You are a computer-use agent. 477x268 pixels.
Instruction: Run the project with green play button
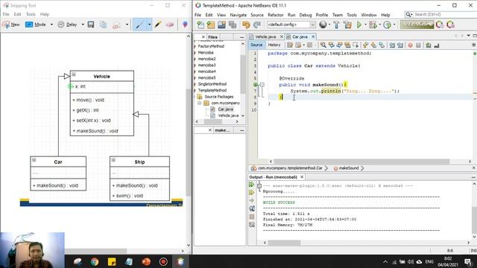pyautogui.click(x=359, y=25)
